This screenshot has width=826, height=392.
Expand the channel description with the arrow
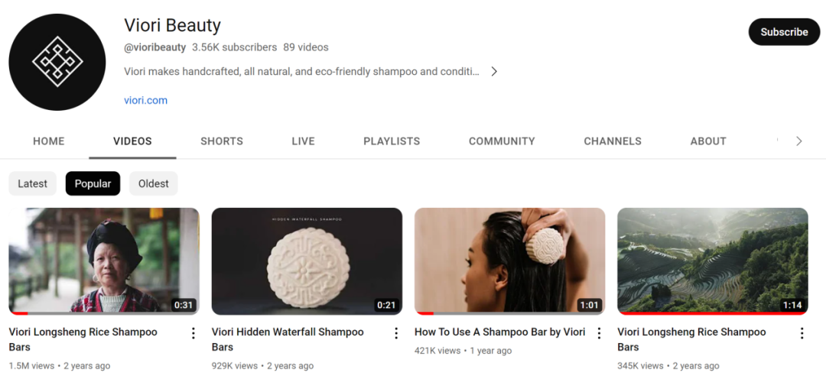[494, 72]
